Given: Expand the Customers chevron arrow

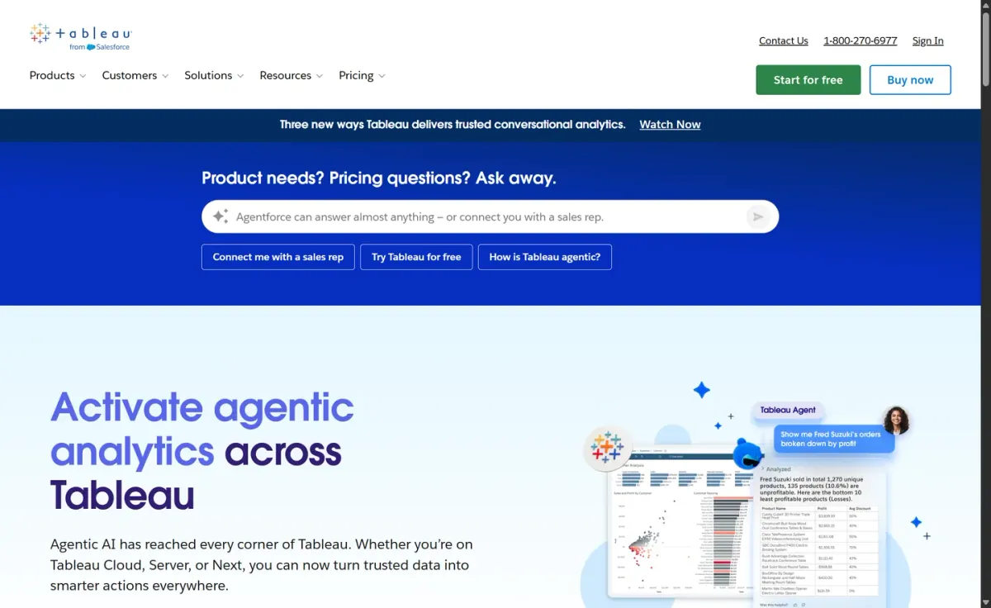Looking at the screenshot, I should pyautogui.click(x=165, y=76).
